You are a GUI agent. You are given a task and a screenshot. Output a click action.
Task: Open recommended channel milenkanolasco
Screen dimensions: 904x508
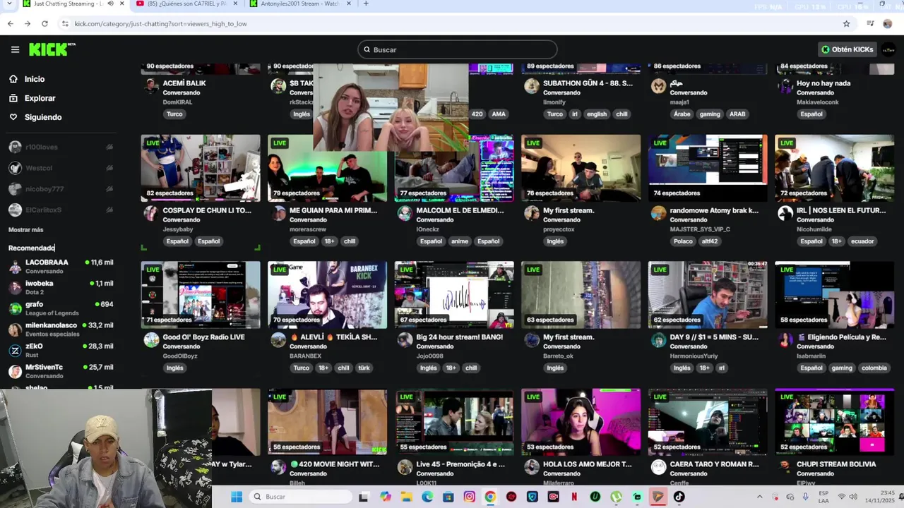point(61,329)
